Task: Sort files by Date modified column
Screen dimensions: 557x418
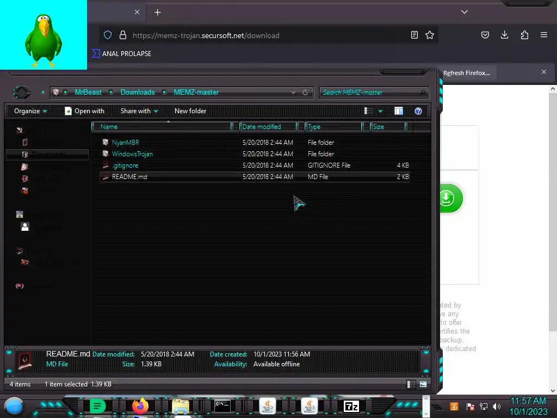Action: coord(268,126)
